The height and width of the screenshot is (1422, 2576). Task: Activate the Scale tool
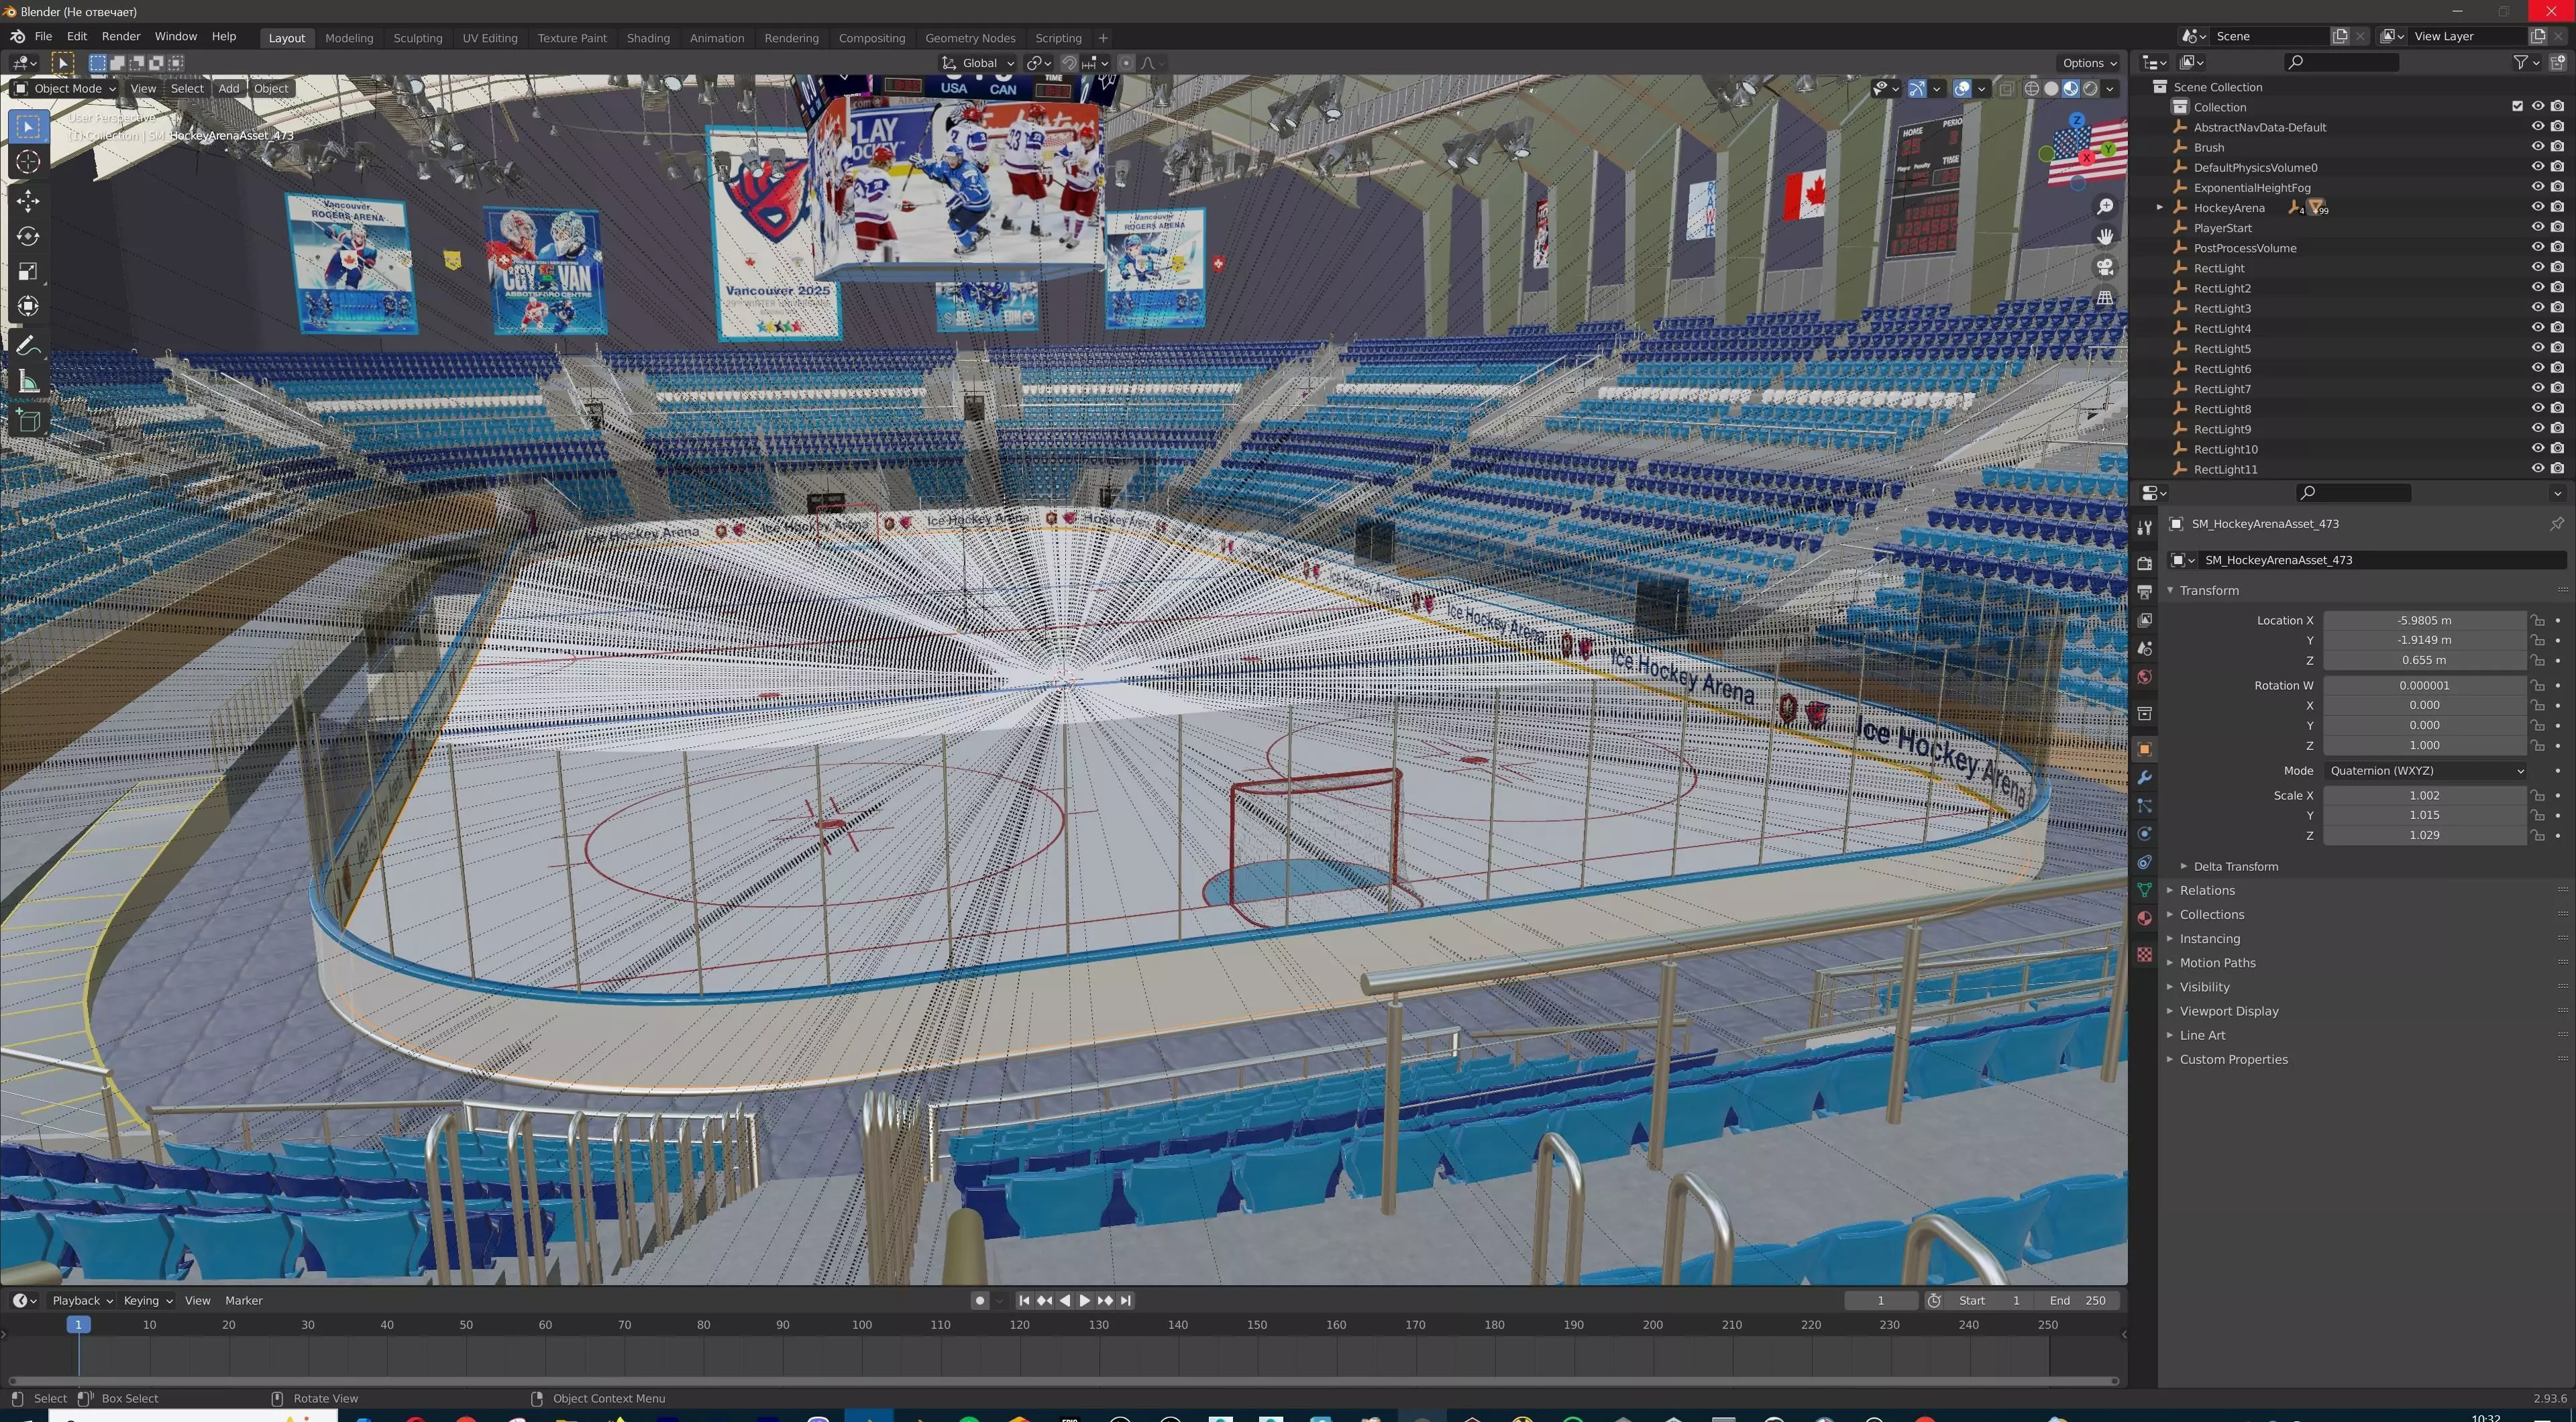click(x=28, y=271)
